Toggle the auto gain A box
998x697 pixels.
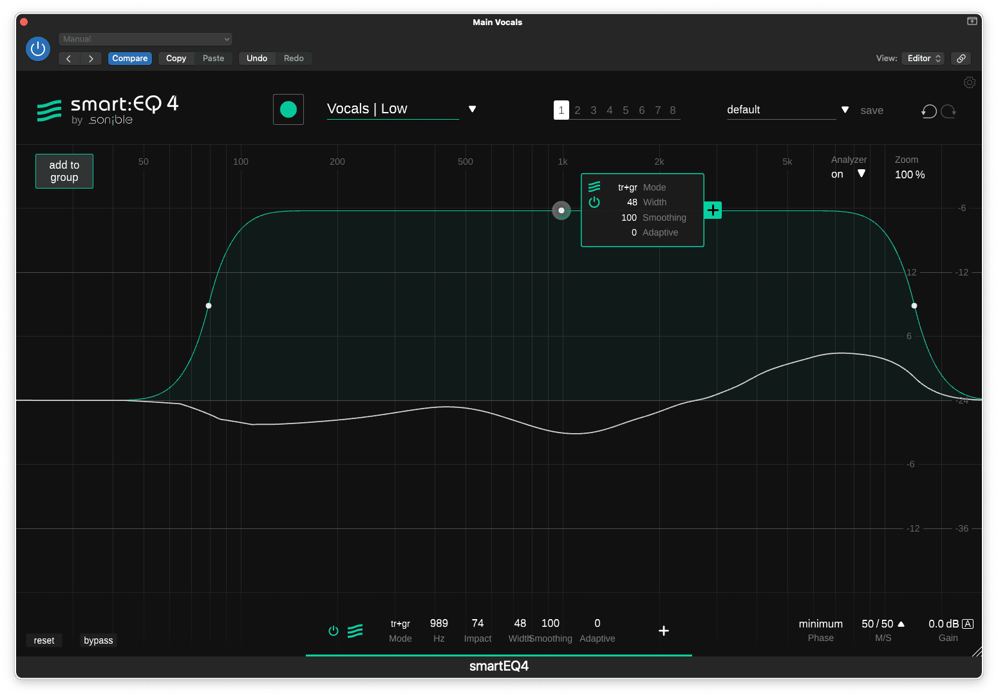pos(968,624)
